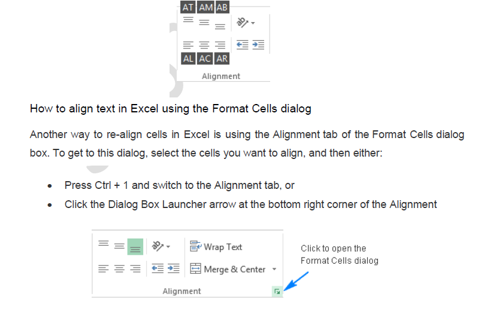This screenshot has width=490, height=315.
Task: Expand the Merge & Center dropdown arrow
Action: (274, 269)
